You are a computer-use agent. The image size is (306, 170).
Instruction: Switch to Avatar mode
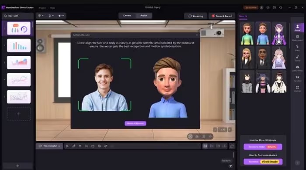[144, 16]
